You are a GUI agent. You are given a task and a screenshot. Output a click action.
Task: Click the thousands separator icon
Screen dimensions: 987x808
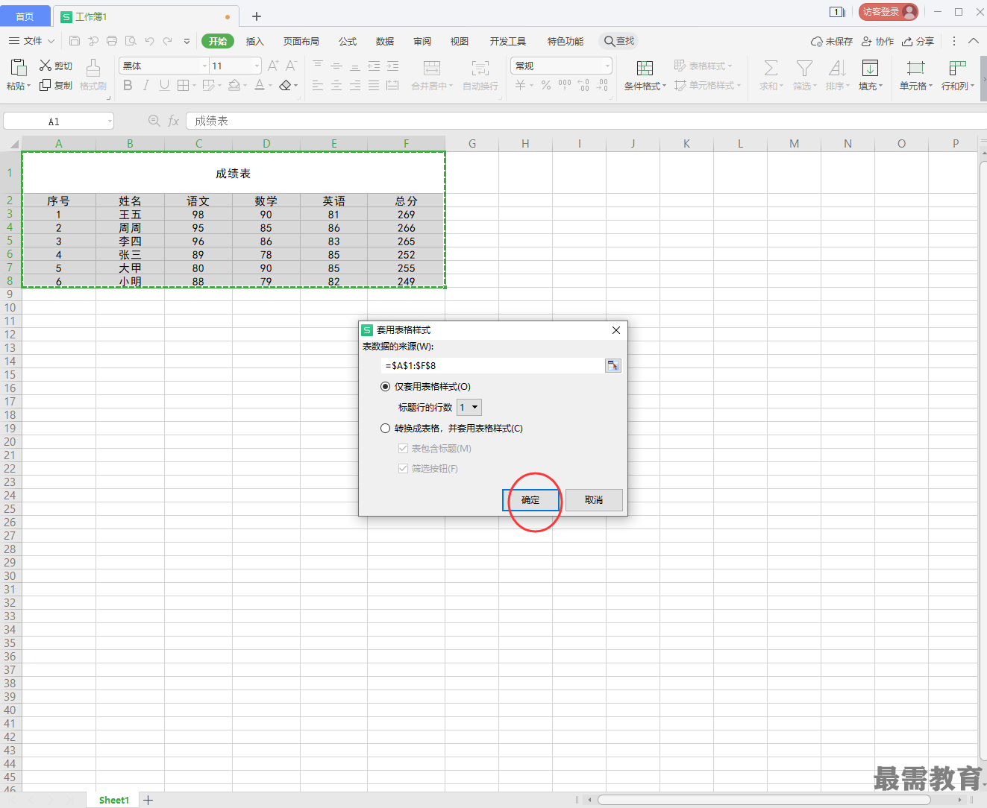click(x=565, y=85)
